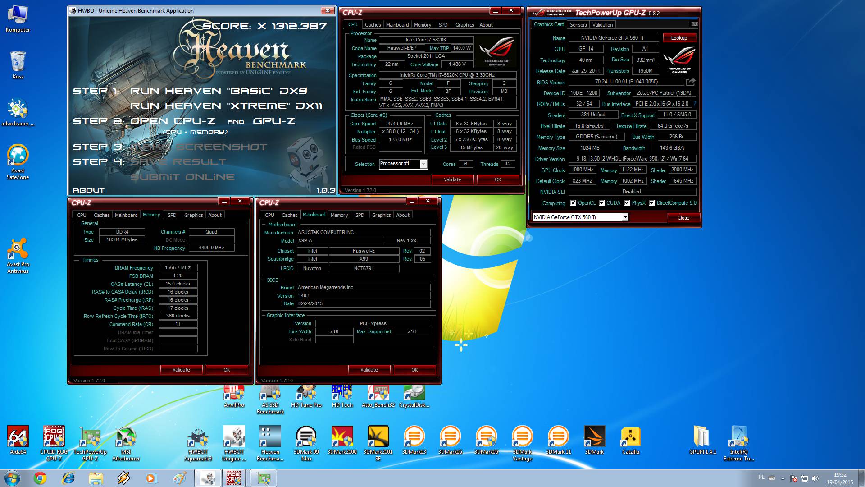
Task: Launch adwcleaner desktop shortcut
Action: click(18, 112)
